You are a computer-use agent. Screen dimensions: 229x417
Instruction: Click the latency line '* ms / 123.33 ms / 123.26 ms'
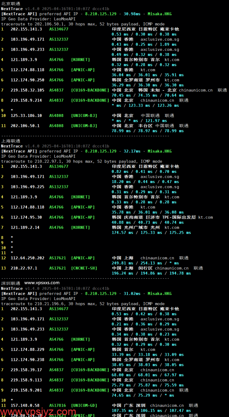(x=145, y=106)
